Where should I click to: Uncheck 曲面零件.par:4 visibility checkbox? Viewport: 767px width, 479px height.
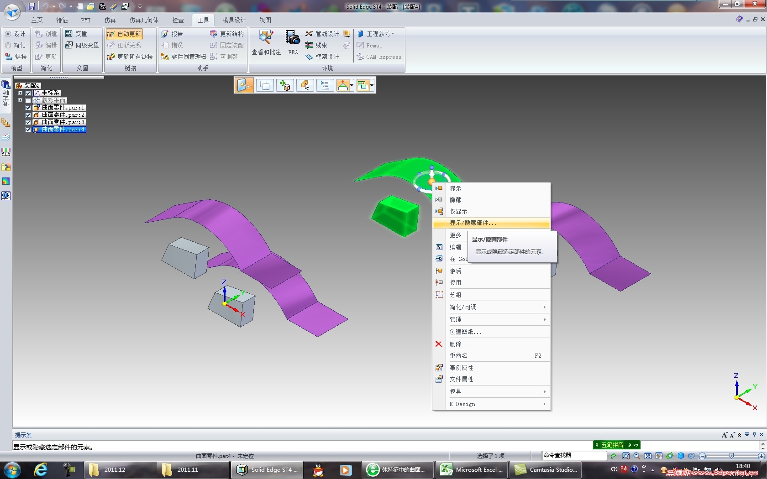point(28,130)
